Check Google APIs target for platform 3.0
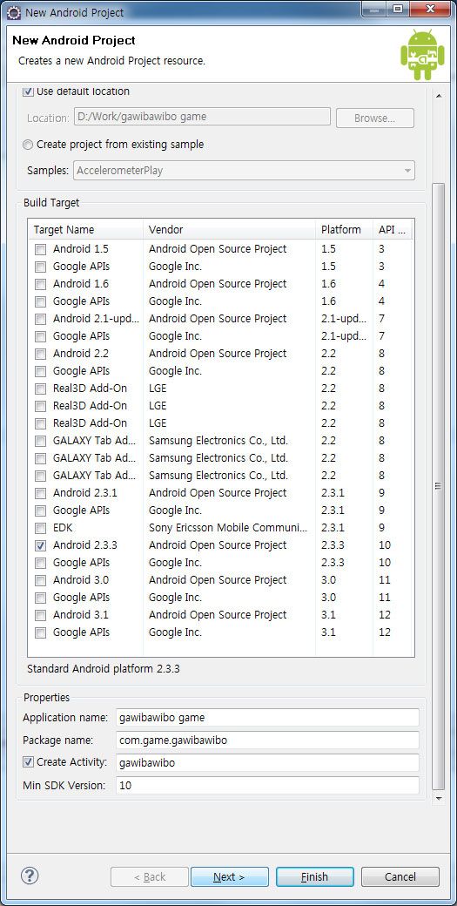 pos(40,598)
